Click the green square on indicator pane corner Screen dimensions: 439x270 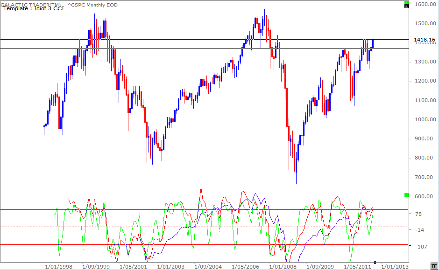tap(406, 195)
